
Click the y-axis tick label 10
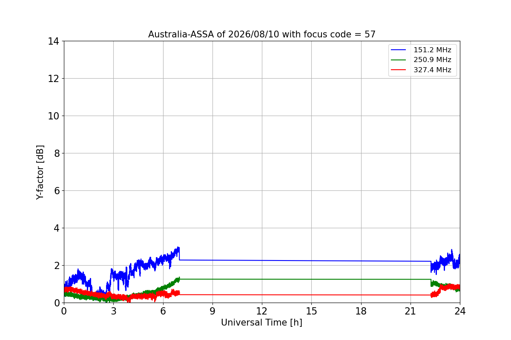click(x=54, y=116)
